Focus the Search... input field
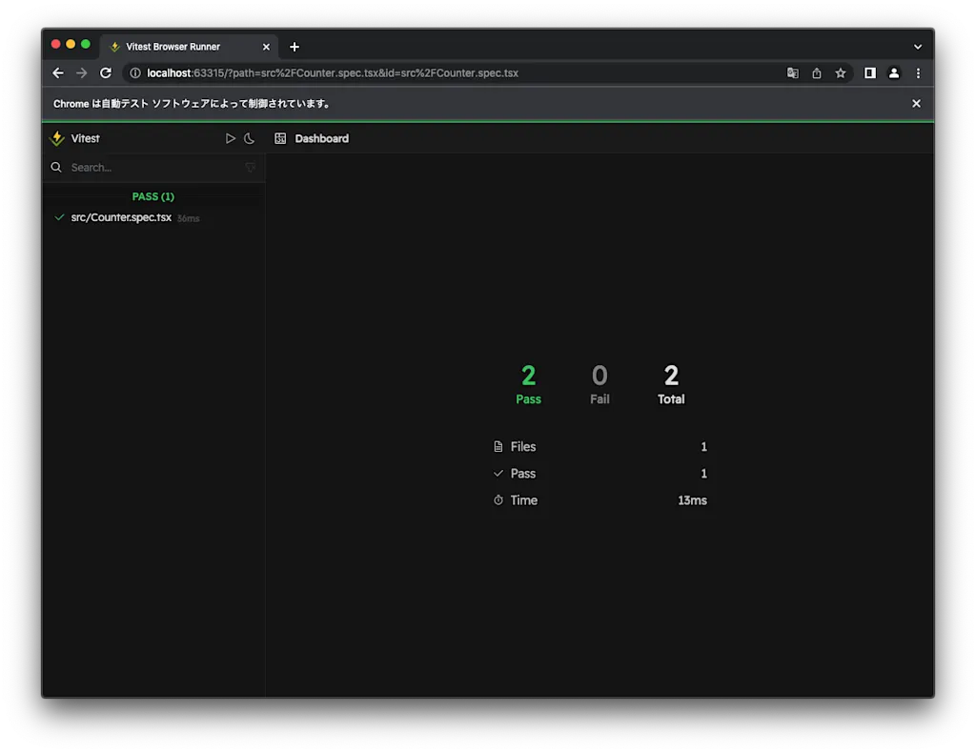 155,168
